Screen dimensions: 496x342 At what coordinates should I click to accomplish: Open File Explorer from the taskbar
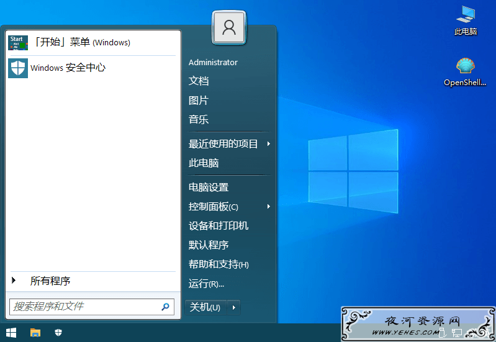(35, 333)
